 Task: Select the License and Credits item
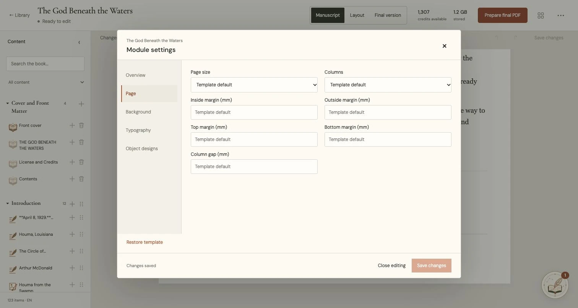pos(38,162)
